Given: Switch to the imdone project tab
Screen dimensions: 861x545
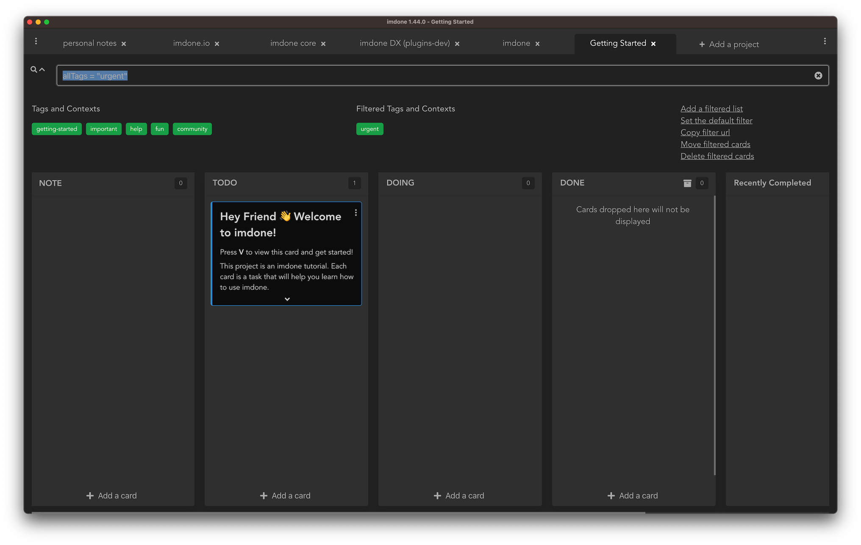Looking at the screenshot, I should (516, 43).
